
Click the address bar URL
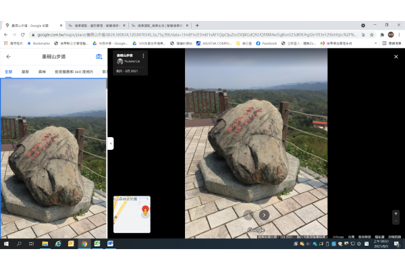[x=197, y=34]
